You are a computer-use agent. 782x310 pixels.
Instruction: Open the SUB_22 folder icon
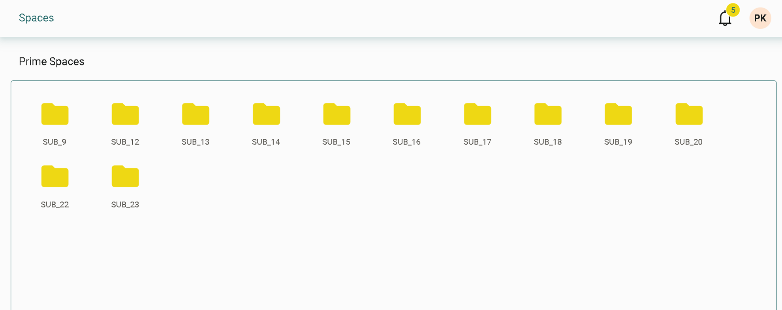pos(55,176)
